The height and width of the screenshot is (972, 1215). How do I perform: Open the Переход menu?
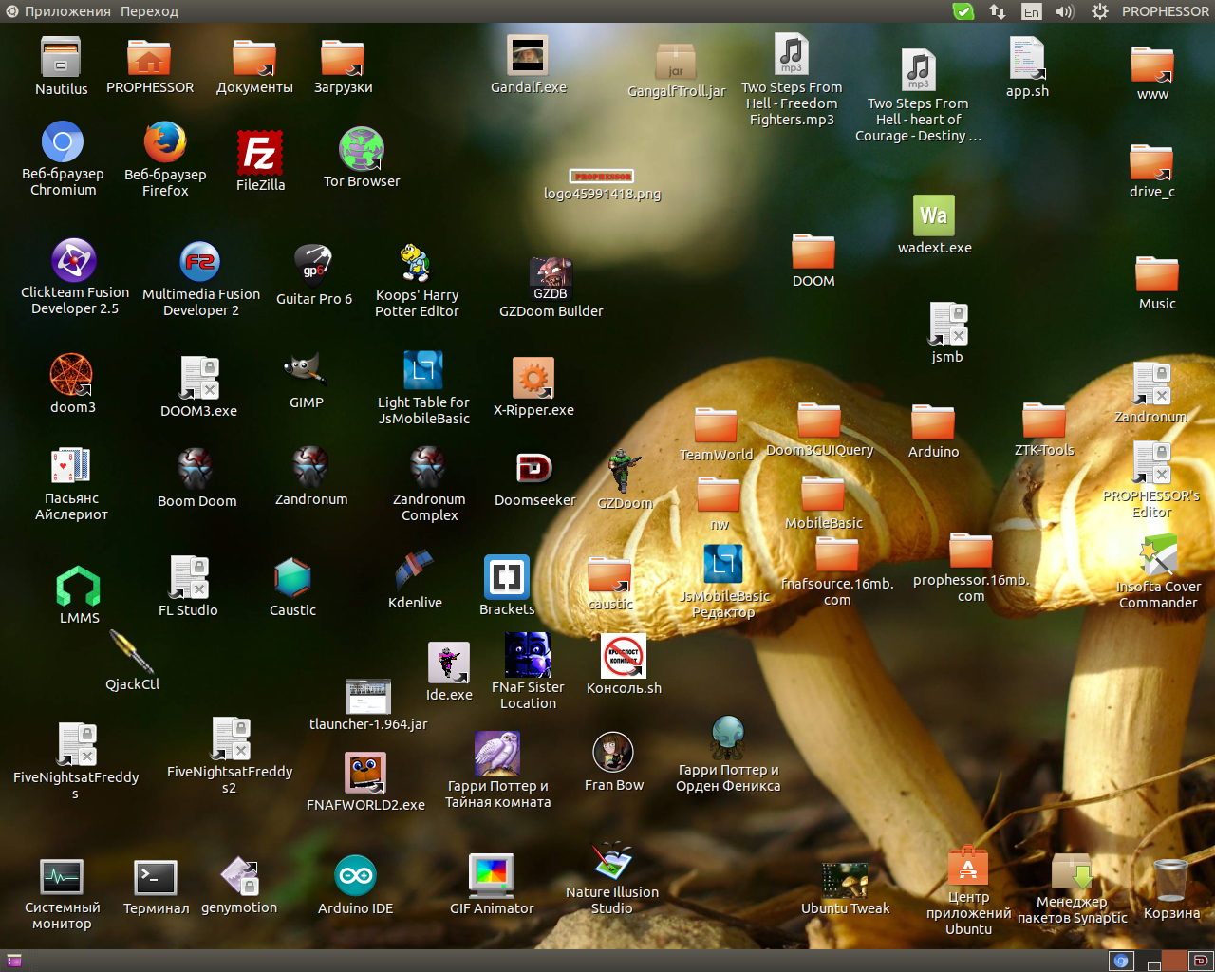point(149,11)
